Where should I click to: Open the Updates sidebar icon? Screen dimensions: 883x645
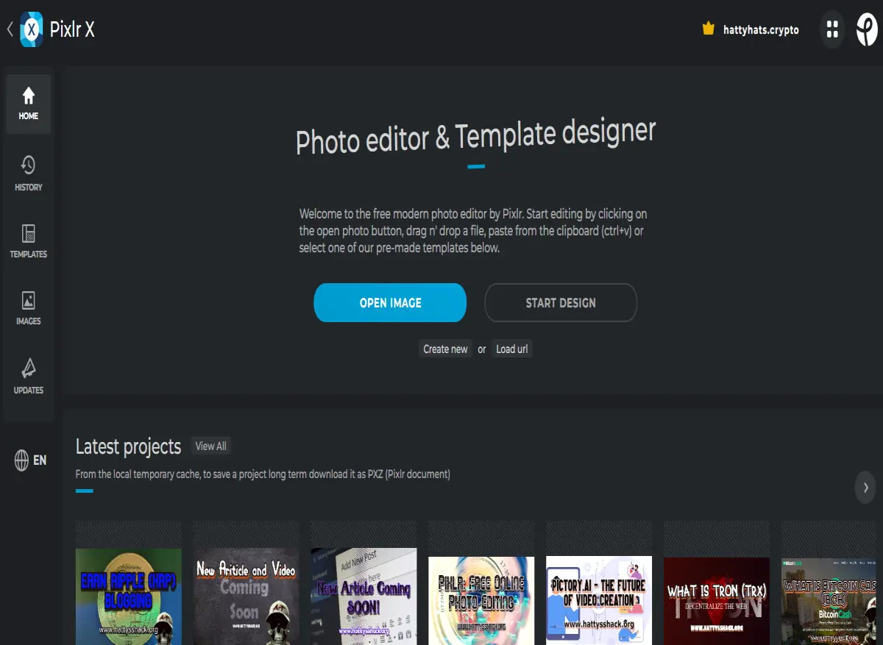(28, 377)
